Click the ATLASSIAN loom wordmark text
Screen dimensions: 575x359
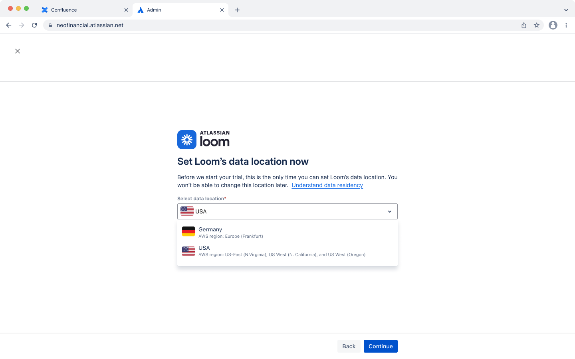215,139
